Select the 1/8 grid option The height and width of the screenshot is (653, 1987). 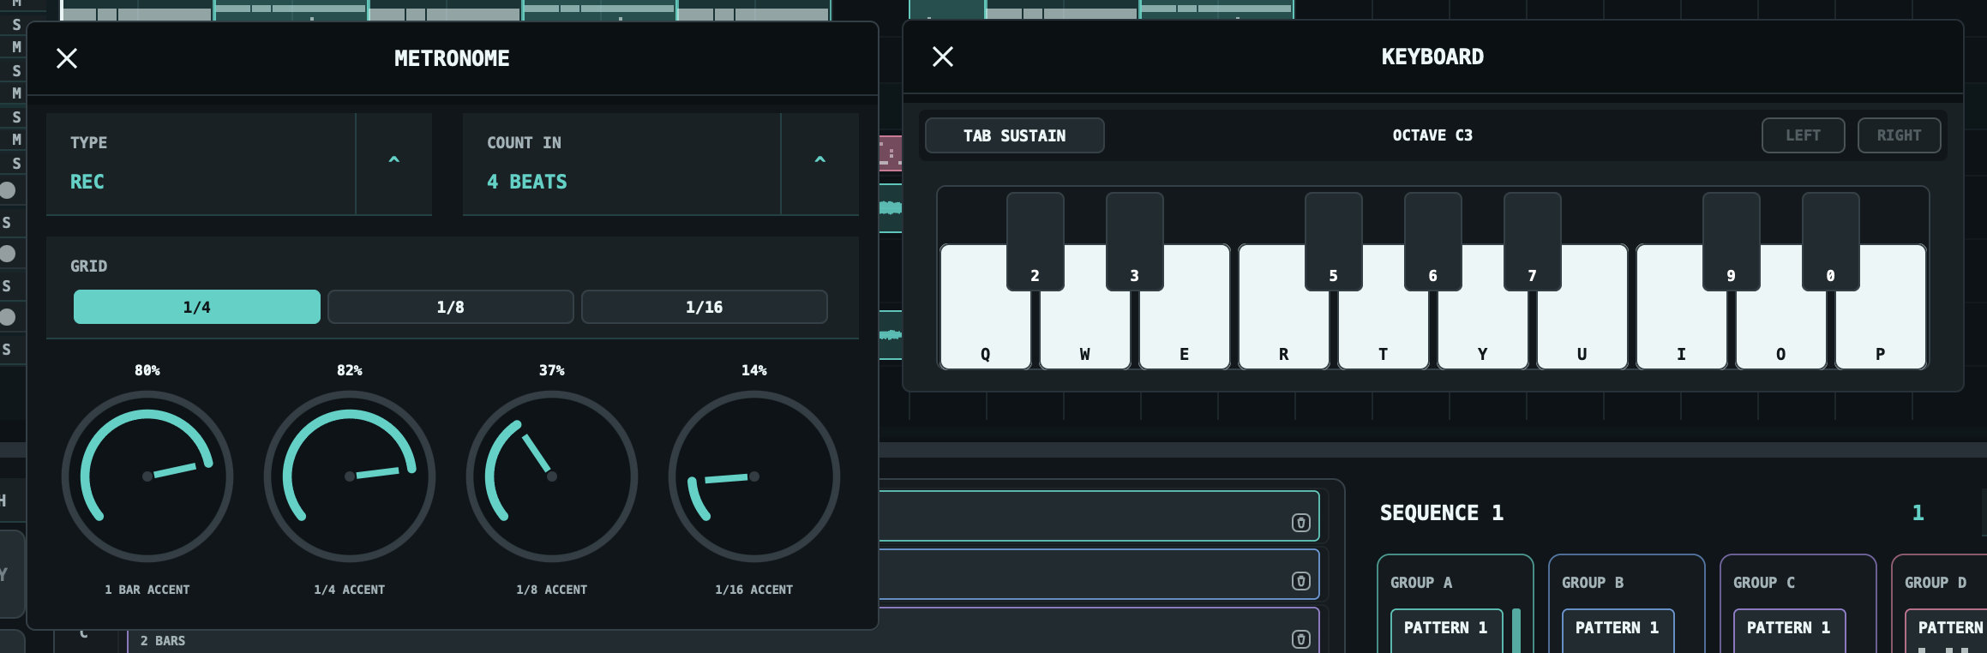pyautogui.click(x=451, y=307)
